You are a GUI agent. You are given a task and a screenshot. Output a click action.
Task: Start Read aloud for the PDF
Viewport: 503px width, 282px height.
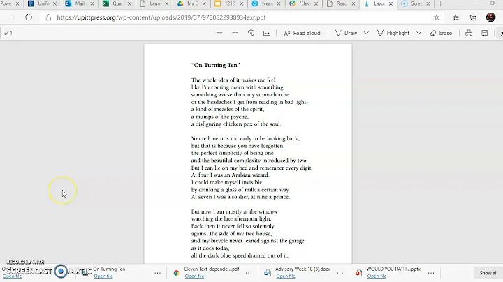click(x=302, y=33)
